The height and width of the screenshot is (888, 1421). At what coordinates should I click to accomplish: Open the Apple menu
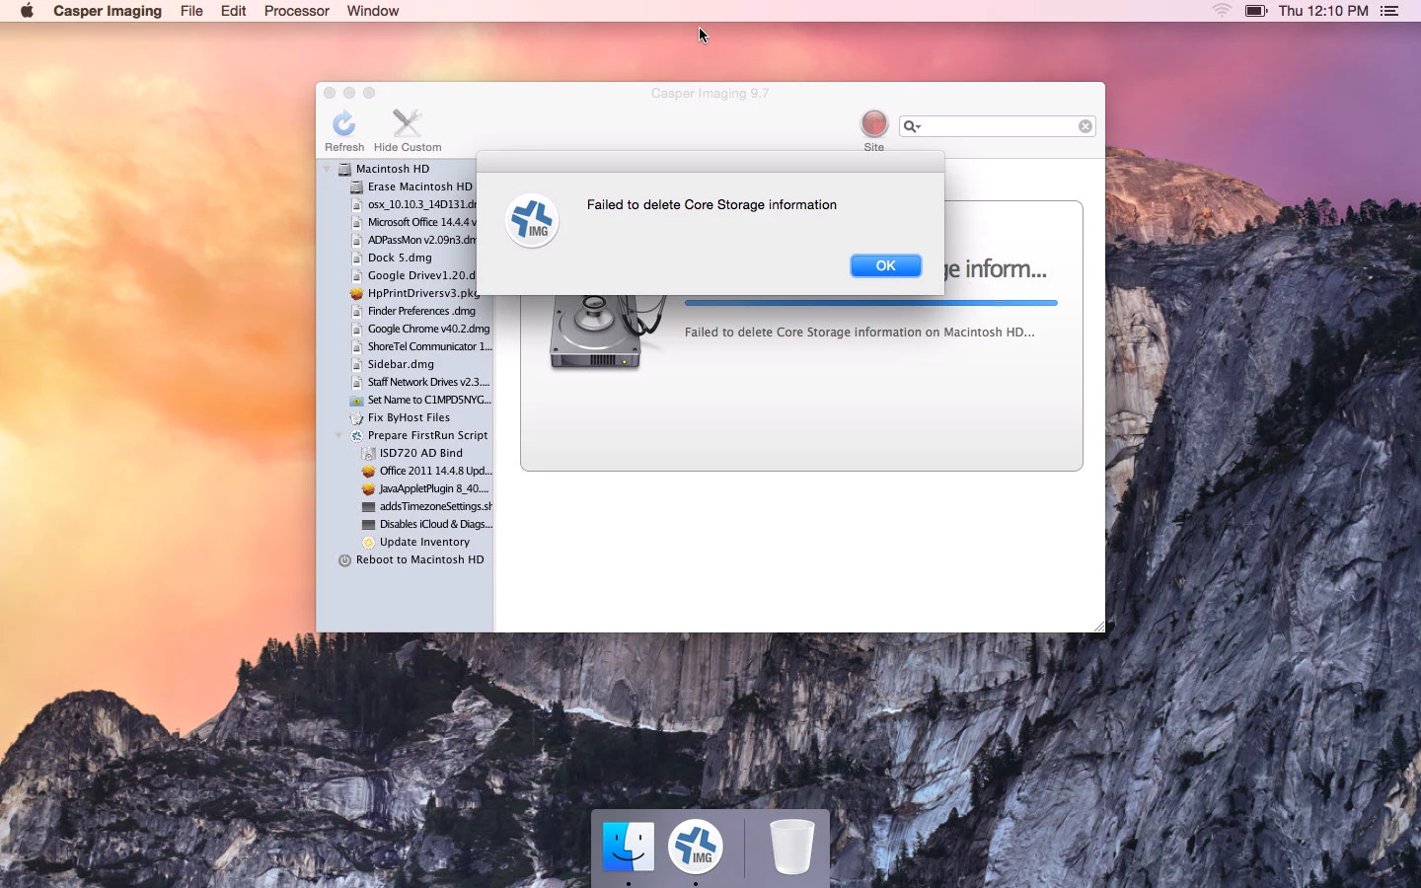(27, 11)
